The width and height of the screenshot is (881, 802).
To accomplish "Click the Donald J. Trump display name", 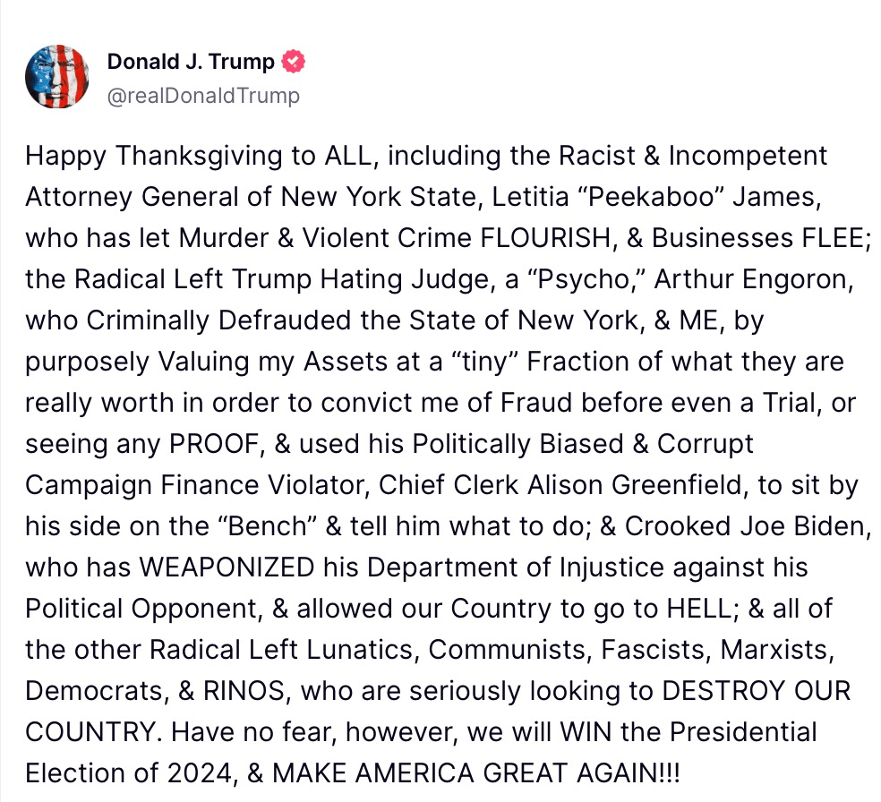I will click(191, 62).
